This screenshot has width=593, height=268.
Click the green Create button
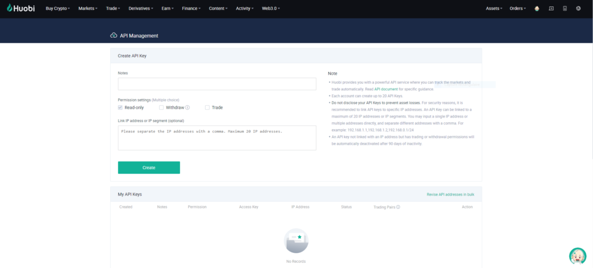149,167
